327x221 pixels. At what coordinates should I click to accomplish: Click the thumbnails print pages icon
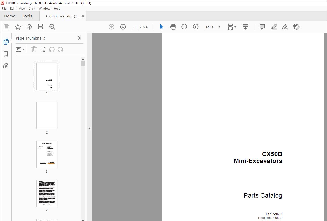pyautogui.click(x=43, y=49)
